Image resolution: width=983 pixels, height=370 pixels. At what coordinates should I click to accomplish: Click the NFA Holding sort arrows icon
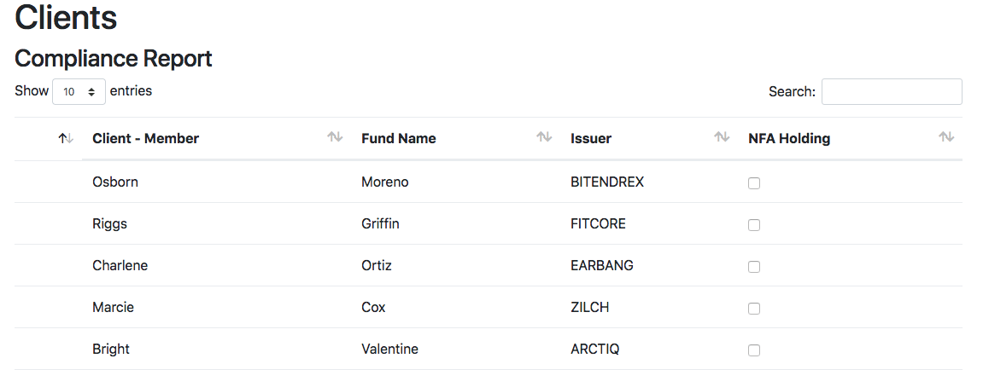click(x=946, y=136)
